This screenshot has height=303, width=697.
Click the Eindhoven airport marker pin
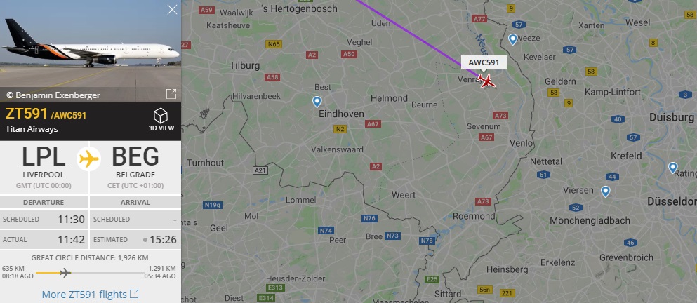click(x=317, y=102)
